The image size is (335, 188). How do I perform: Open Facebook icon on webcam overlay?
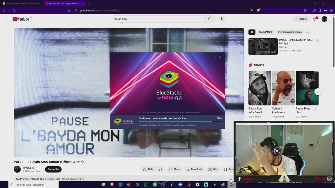coord(239,179)
